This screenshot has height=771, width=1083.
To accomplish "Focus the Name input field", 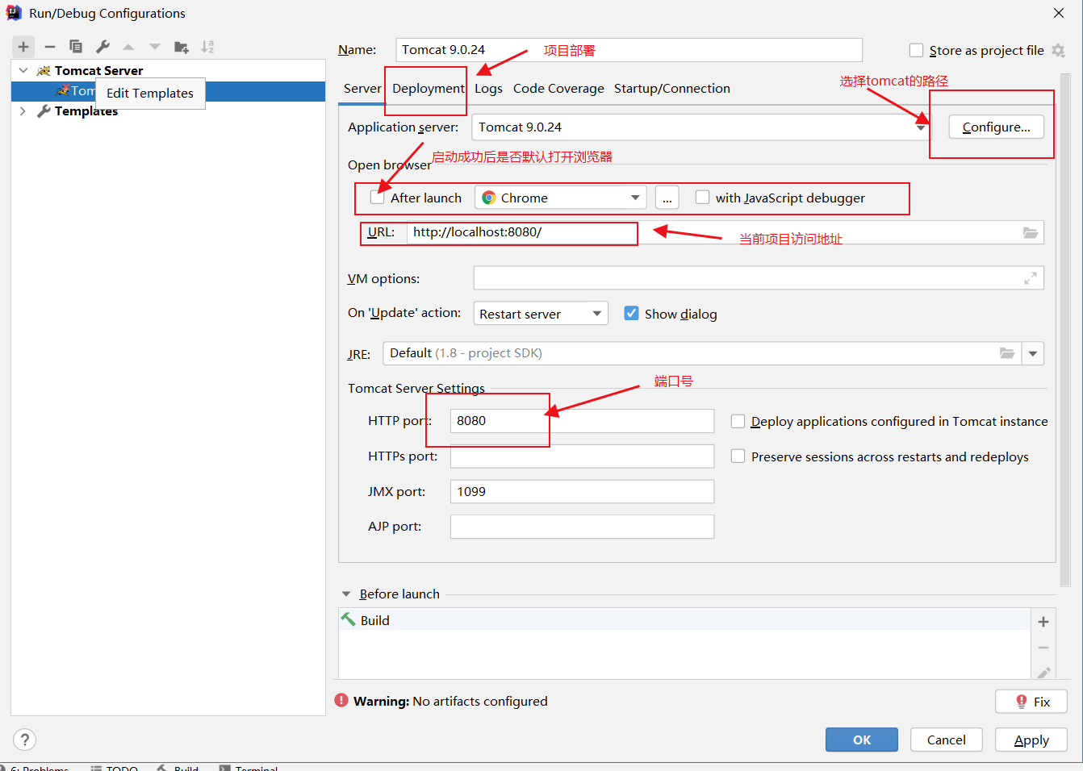I will click(x=629, y=50).
